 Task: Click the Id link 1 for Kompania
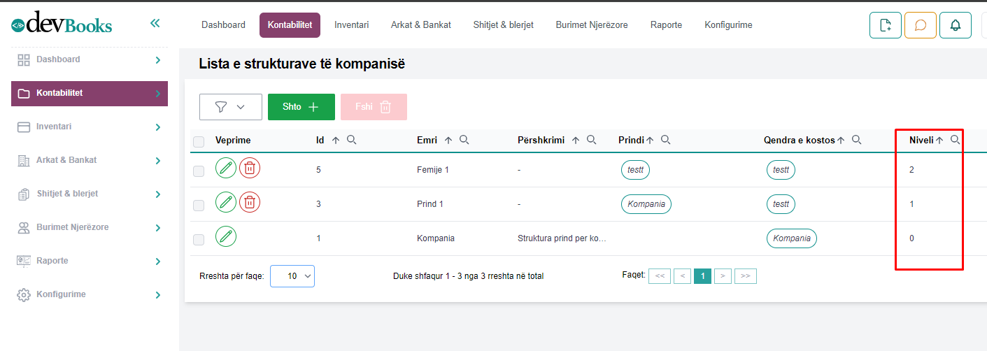318,238
